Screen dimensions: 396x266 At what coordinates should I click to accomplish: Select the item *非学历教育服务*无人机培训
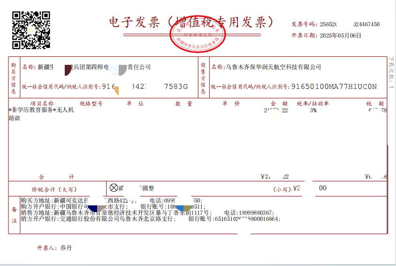point(41,114)
